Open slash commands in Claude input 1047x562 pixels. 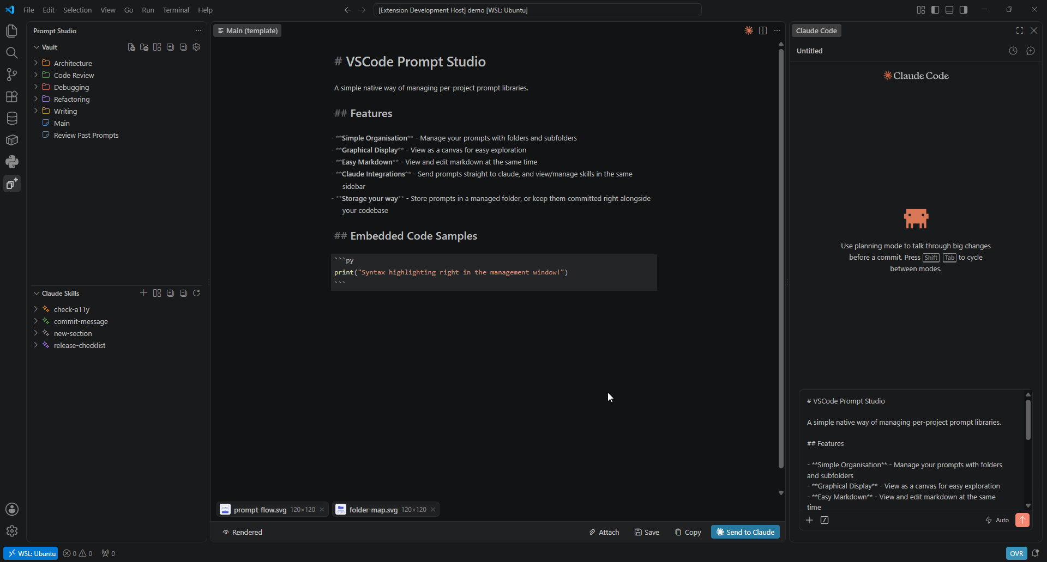pos(825,520)
